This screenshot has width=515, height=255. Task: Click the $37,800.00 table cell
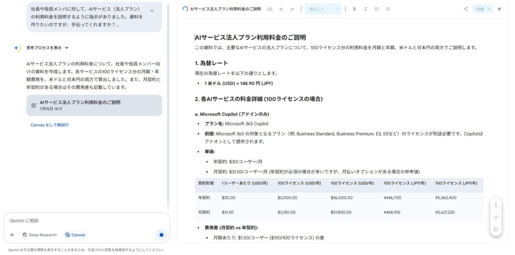coord(341,212)
